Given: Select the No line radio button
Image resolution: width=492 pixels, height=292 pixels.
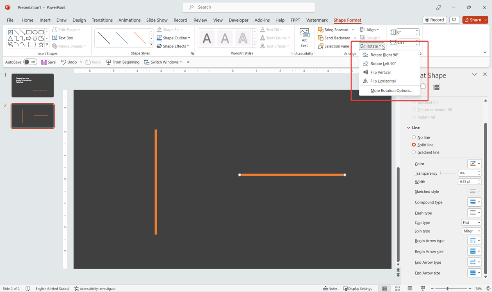Looking at the screenshot, I should tap(414, 137).
